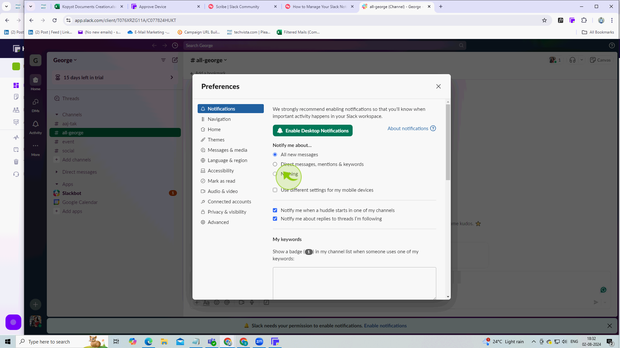The height and width of the screenshot is (348, 620).
Task: Open Connected accounts preferences
Action: click(231, 202)
